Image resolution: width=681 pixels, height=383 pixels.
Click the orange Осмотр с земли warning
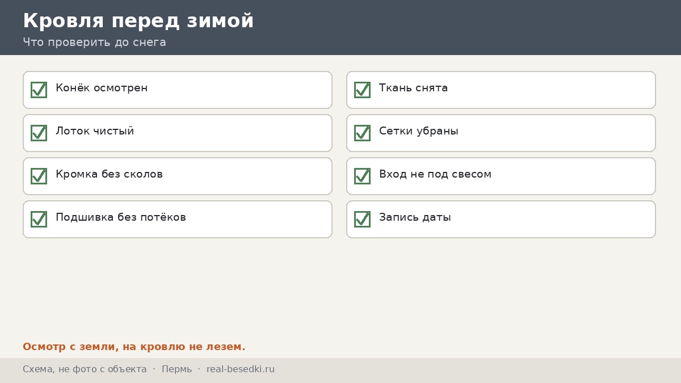134,347
